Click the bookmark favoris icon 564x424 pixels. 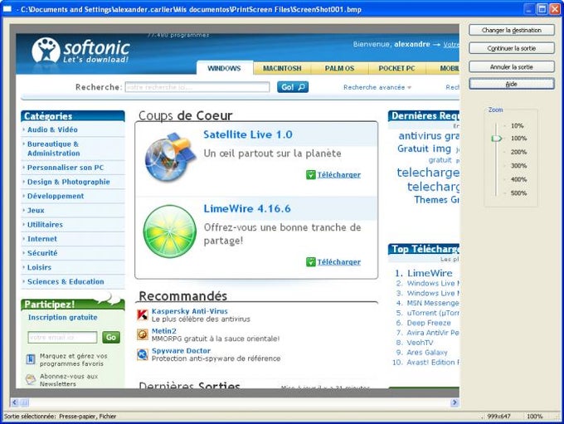[x=31, y=359]
